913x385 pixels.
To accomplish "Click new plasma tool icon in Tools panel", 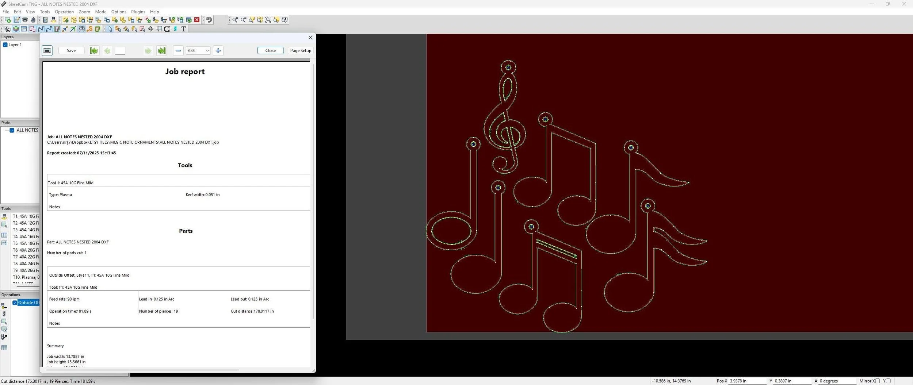I will point(4,217).
